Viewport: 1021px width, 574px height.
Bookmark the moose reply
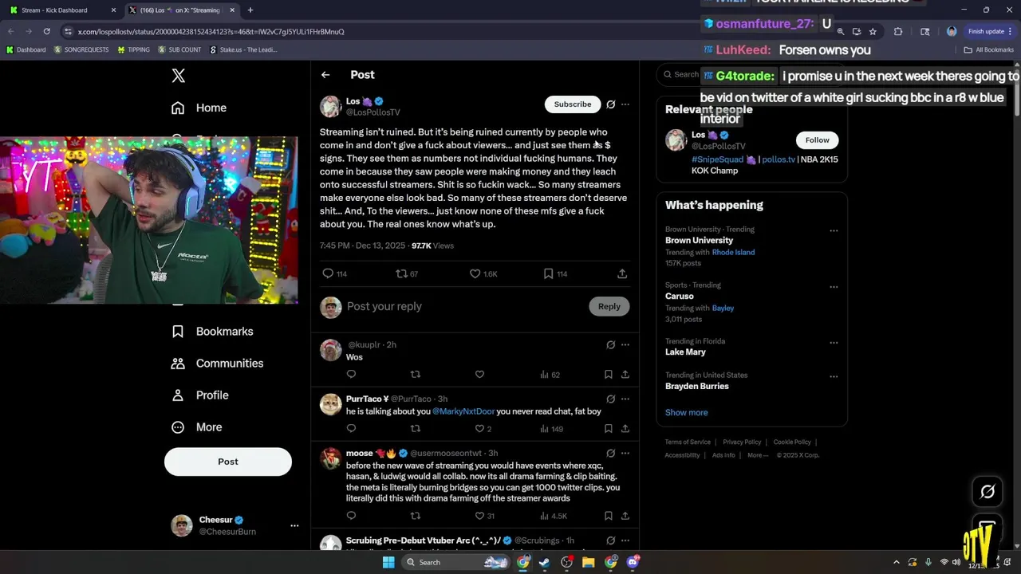click(608, 516)
